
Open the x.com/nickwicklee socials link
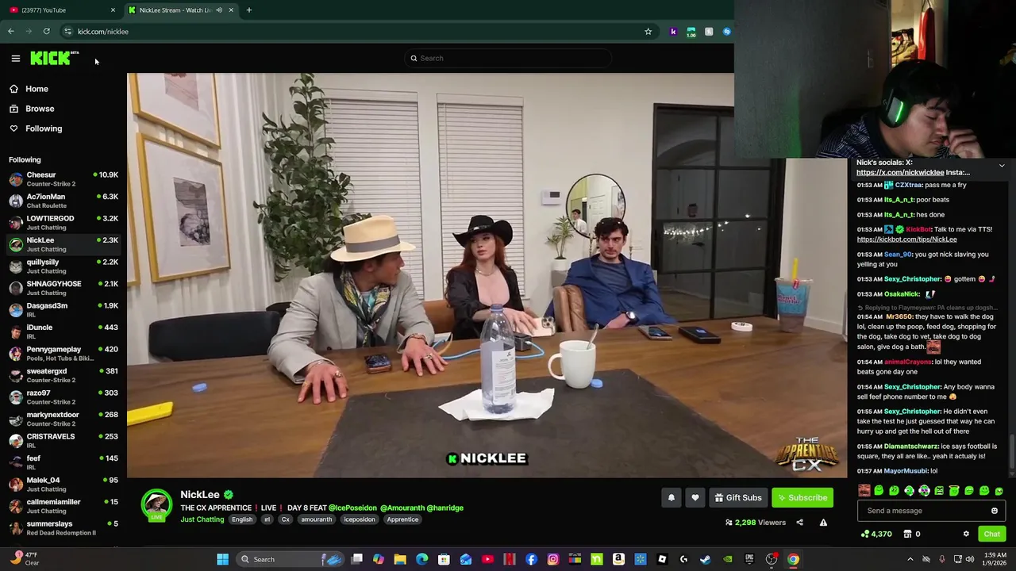tap(900, 172)
